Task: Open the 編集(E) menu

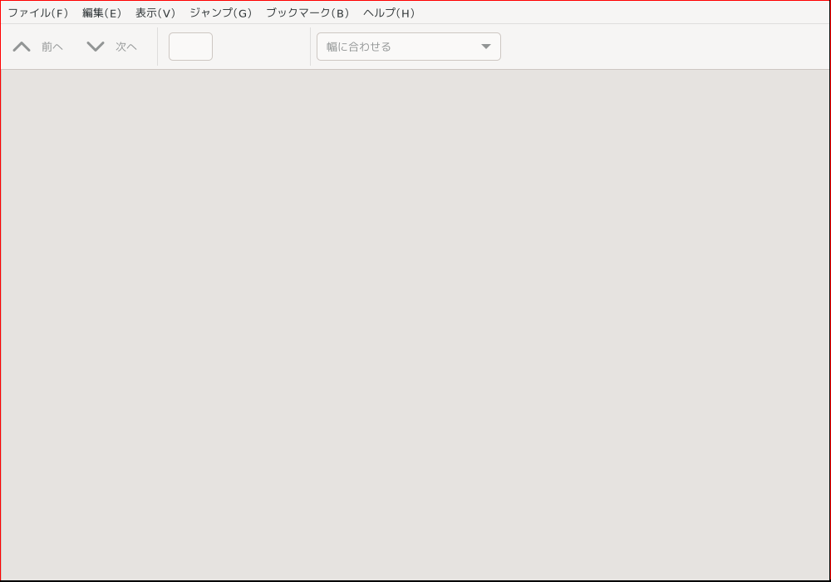Action: tap(101, 12)
